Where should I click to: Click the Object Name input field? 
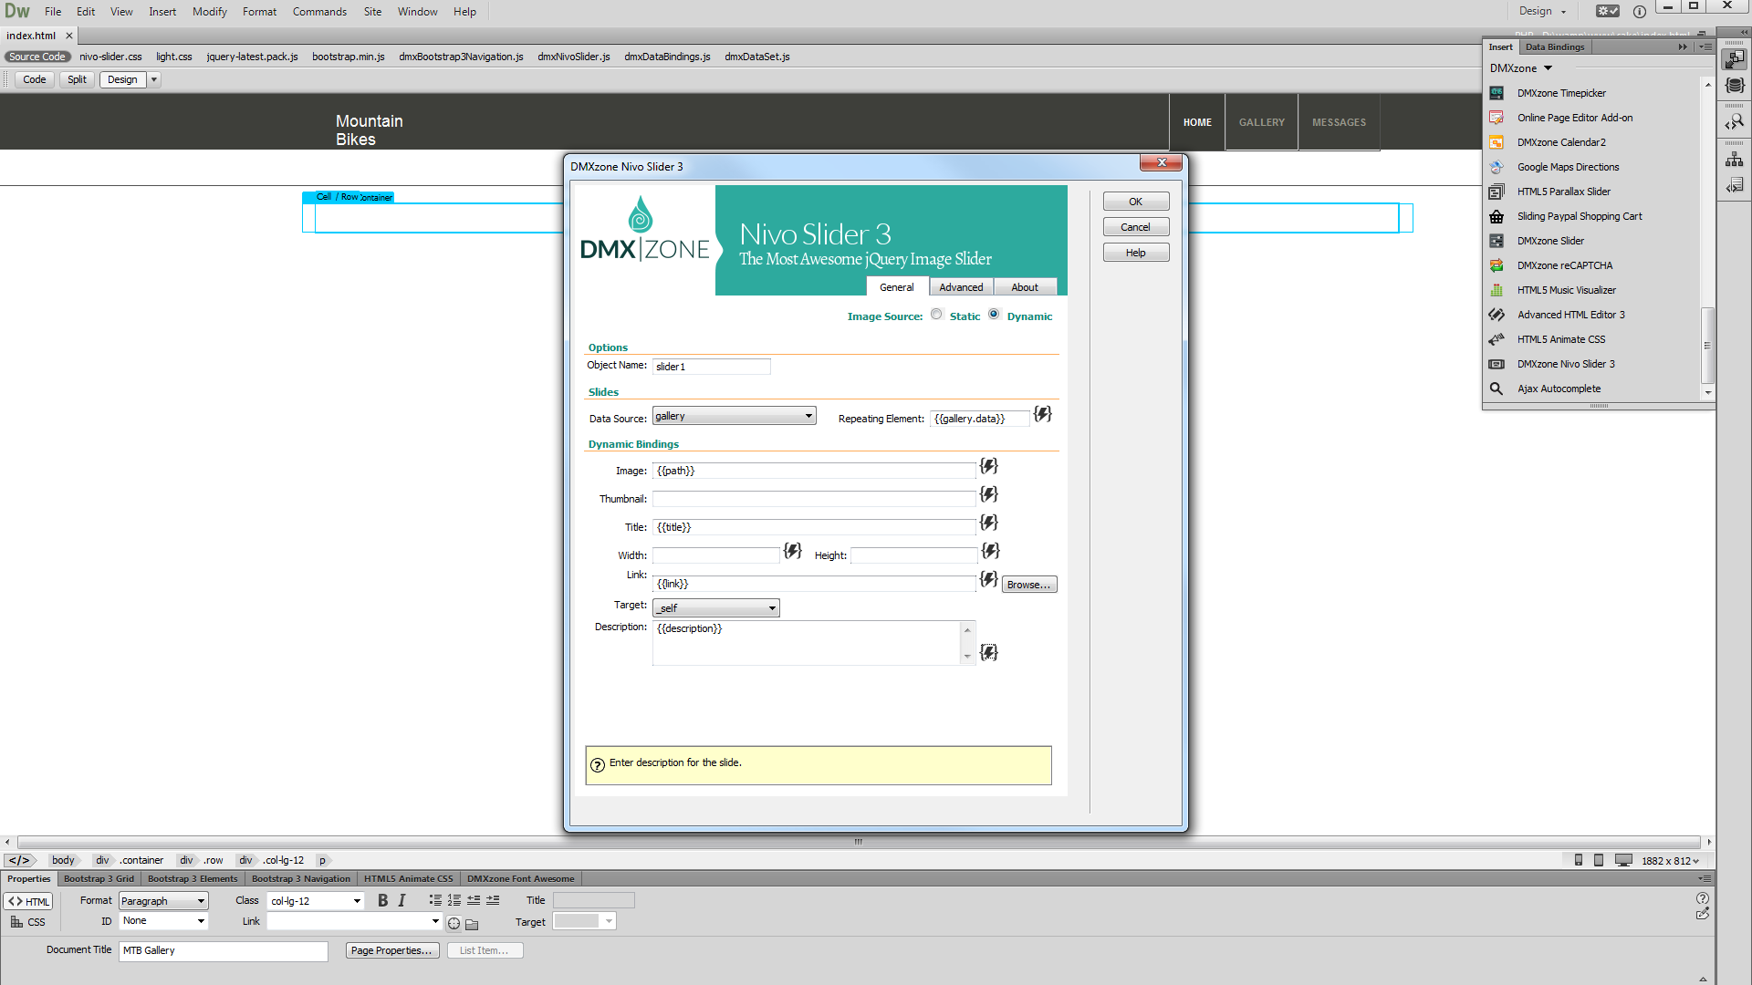[x=712, y=367]
